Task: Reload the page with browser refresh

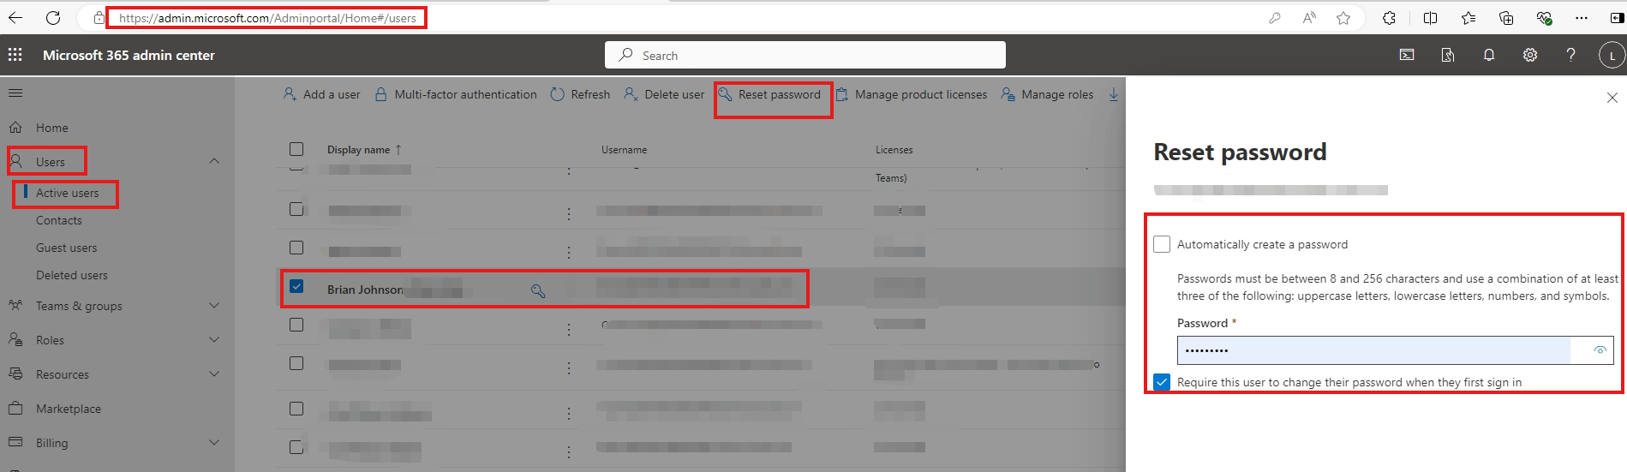Action: tap(53, 17)
